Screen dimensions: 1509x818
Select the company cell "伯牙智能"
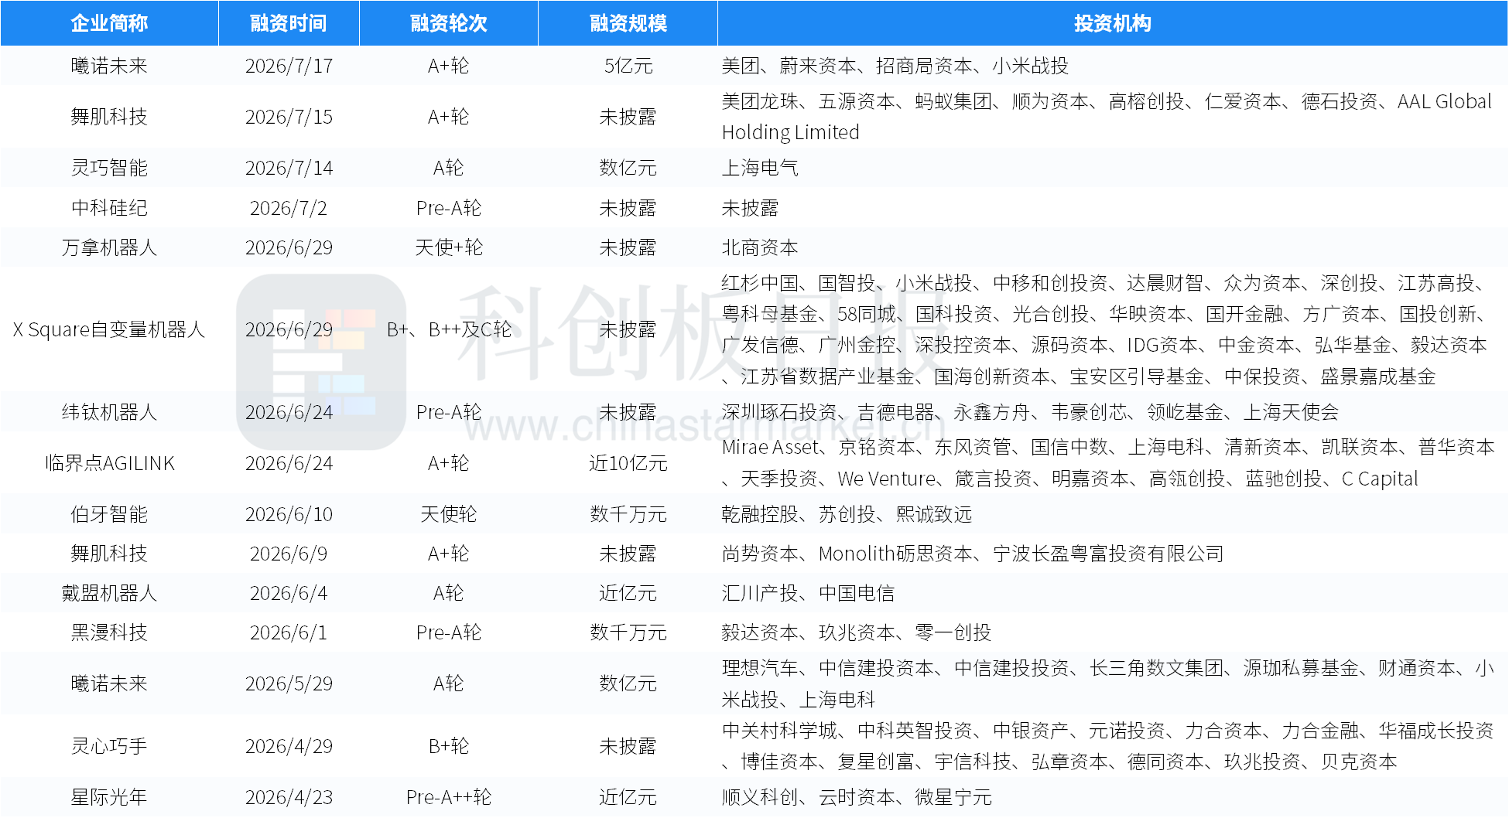[x=109, y=514]
